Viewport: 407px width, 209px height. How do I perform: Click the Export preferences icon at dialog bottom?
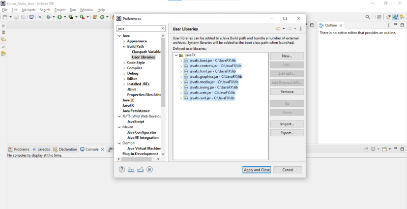pyautogui.click(x=140, y=169)
